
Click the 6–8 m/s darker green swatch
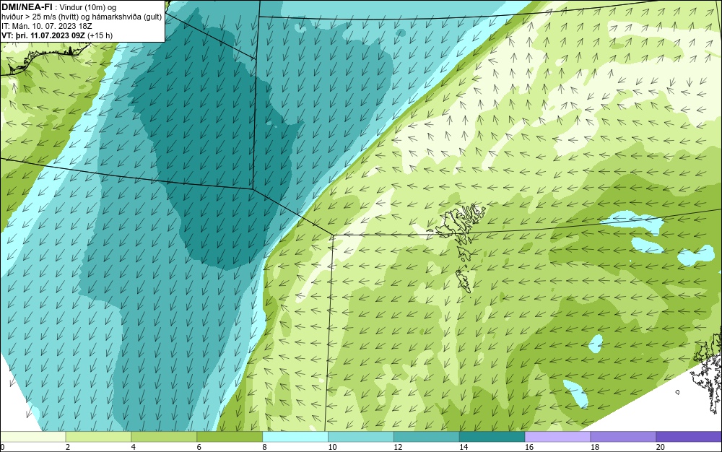(x=230, y=437)
